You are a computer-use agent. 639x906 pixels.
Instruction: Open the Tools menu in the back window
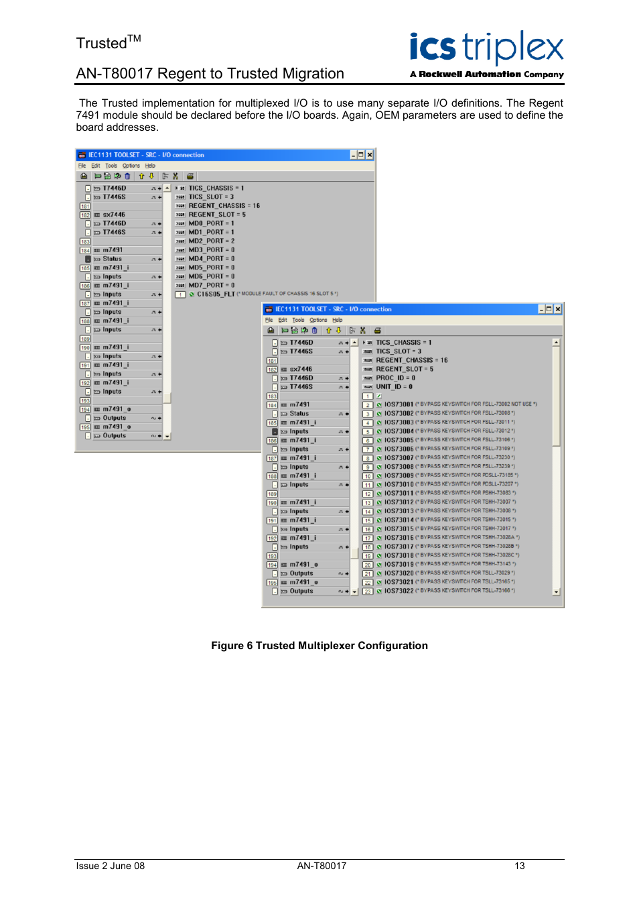(111, 166)
